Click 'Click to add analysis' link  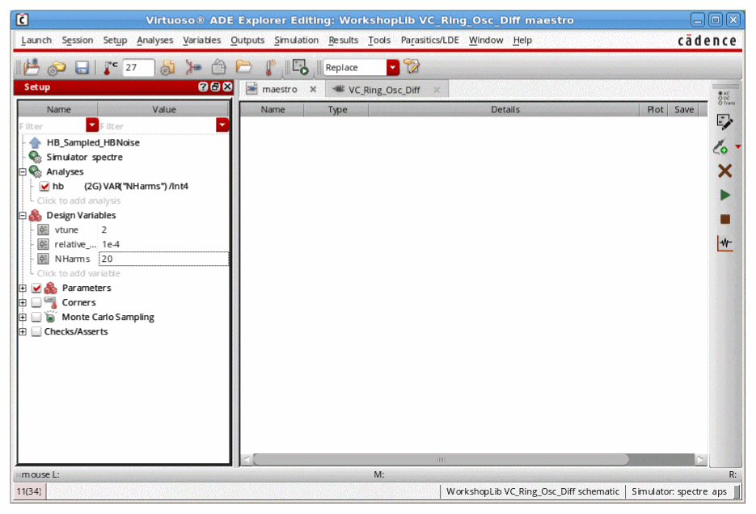78,201
